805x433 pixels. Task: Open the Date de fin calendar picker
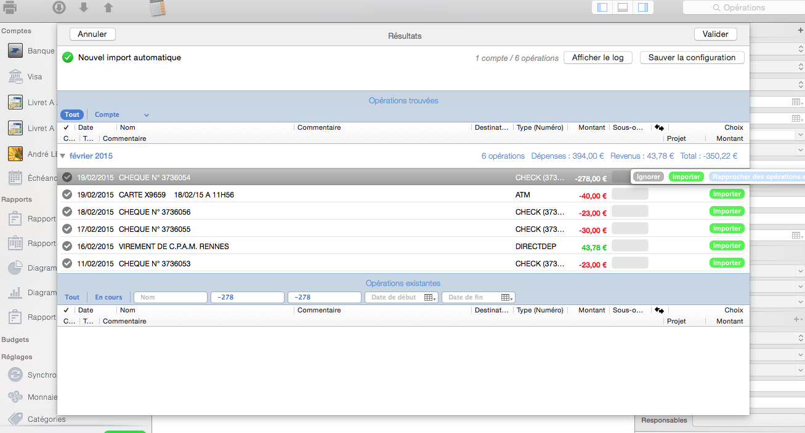[507, 298]
